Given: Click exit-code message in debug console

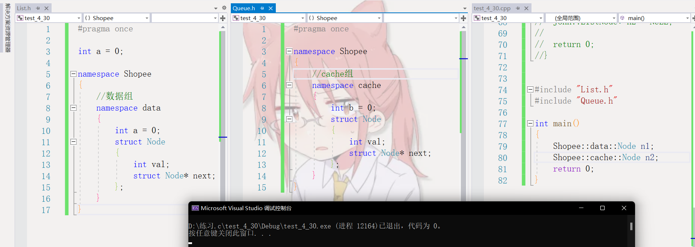Looking at the screenshot, I should [x=315, y=226].
